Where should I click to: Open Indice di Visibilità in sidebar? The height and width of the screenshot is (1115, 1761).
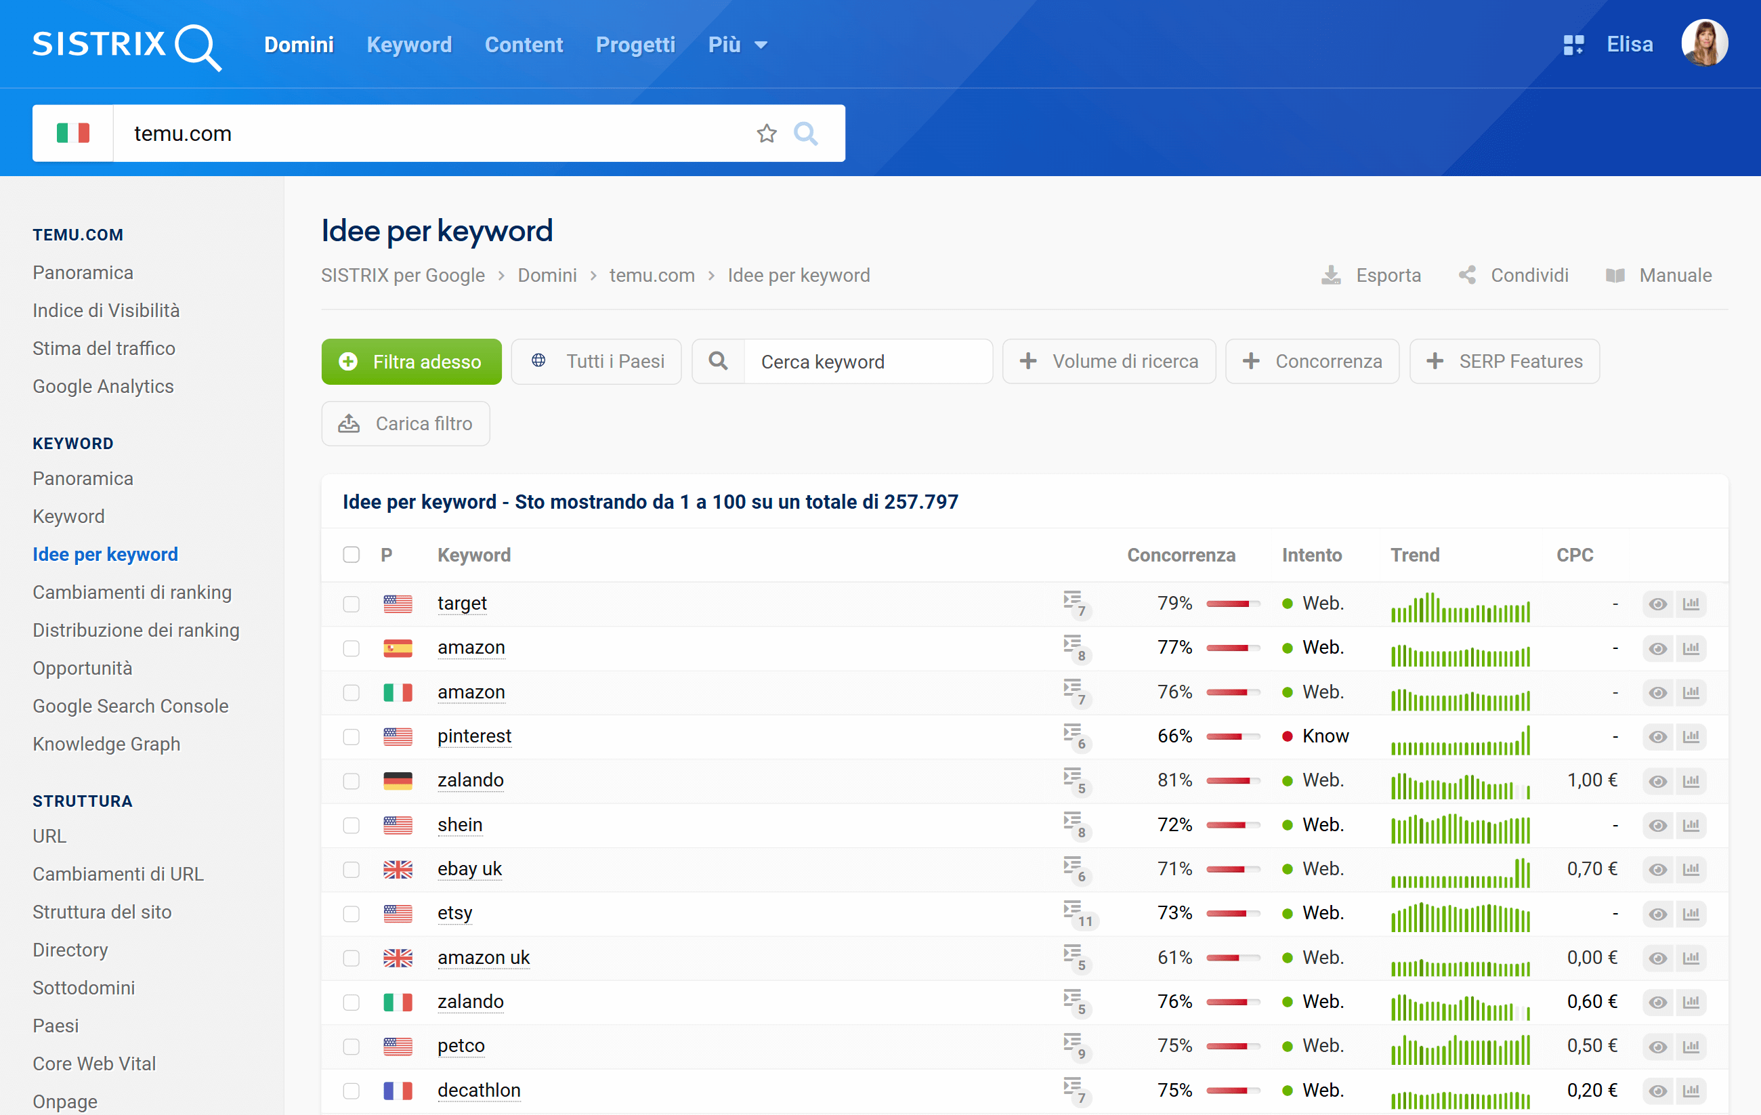106,310
